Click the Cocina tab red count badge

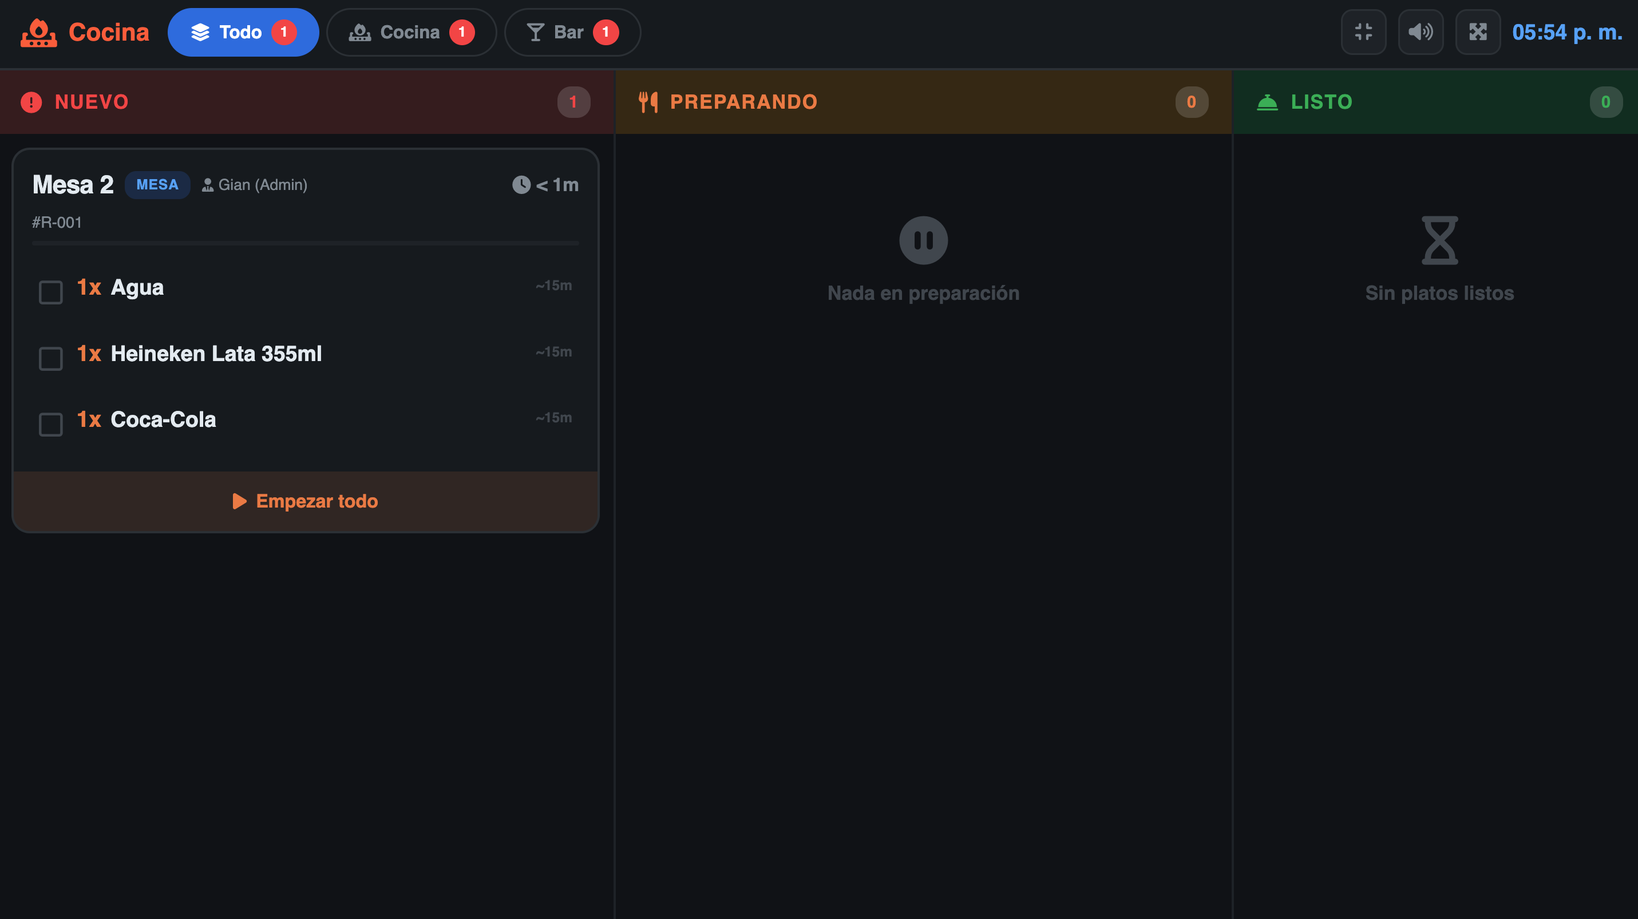462,33
